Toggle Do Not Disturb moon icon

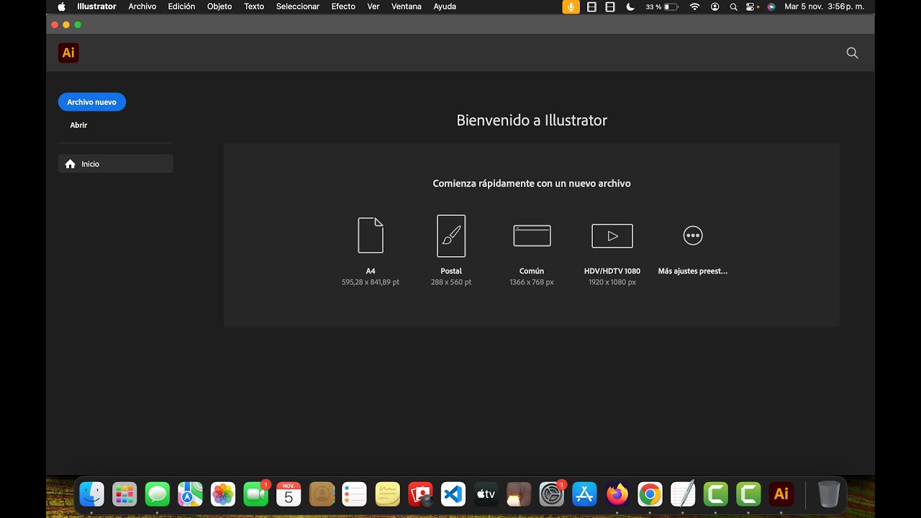[x=630, y=6]
